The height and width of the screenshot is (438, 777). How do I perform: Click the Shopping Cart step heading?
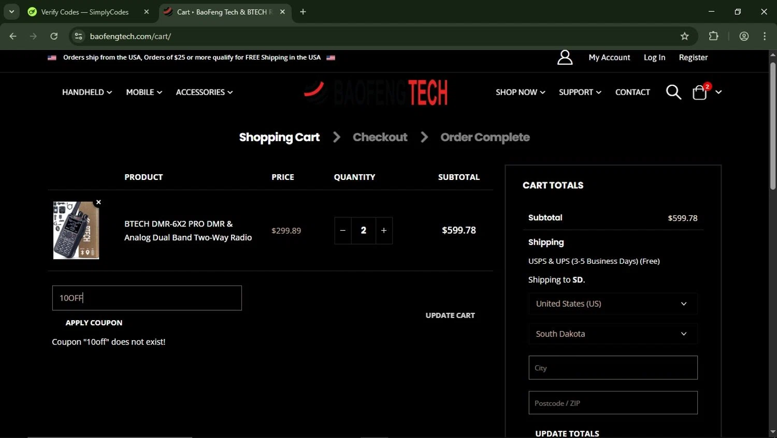pos(279,137)
